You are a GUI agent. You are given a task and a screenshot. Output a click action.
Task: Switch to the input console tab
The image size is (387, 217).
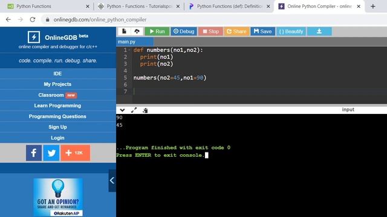[348, 110]
